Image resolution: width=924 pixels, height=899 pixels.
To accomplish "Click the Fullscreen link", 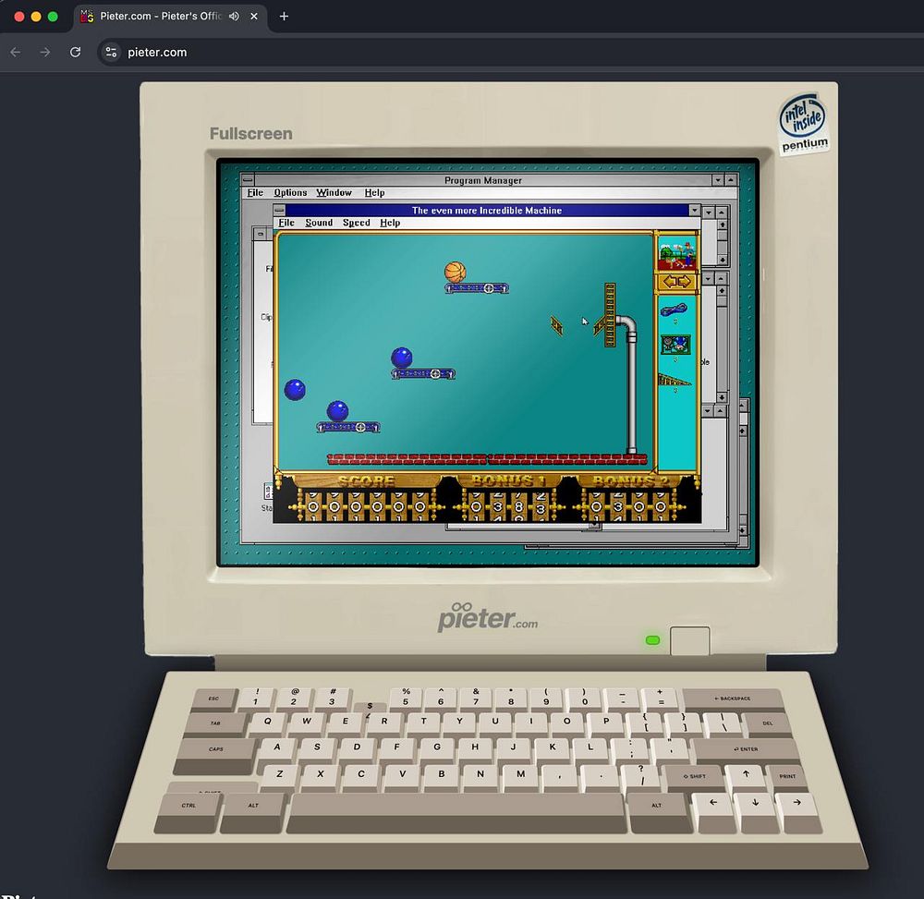I will coord(251,134).
